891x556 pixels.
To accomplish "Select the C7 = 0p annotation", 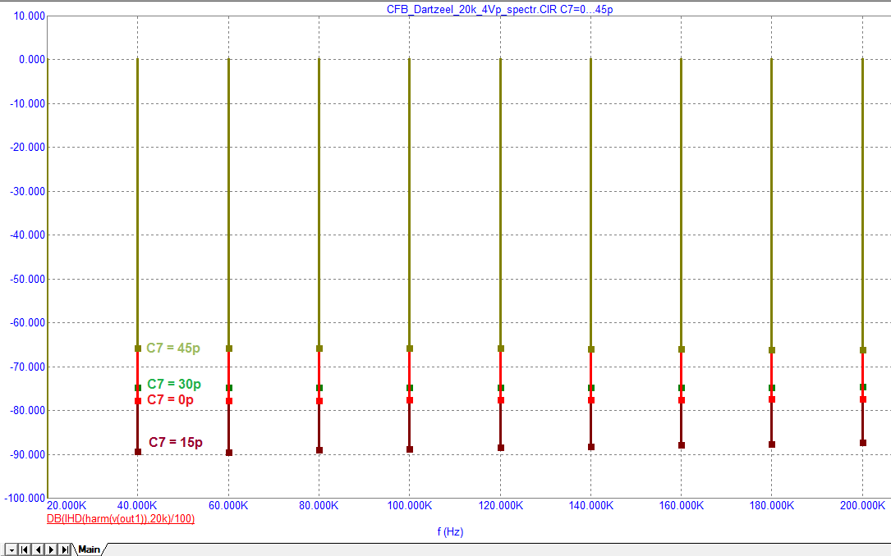I will point(171,399).
